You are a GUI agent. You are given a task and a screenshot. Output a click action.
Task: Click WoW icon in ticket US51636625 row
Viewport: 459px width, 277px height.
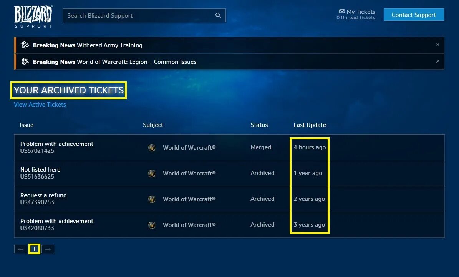coord(152,173)
